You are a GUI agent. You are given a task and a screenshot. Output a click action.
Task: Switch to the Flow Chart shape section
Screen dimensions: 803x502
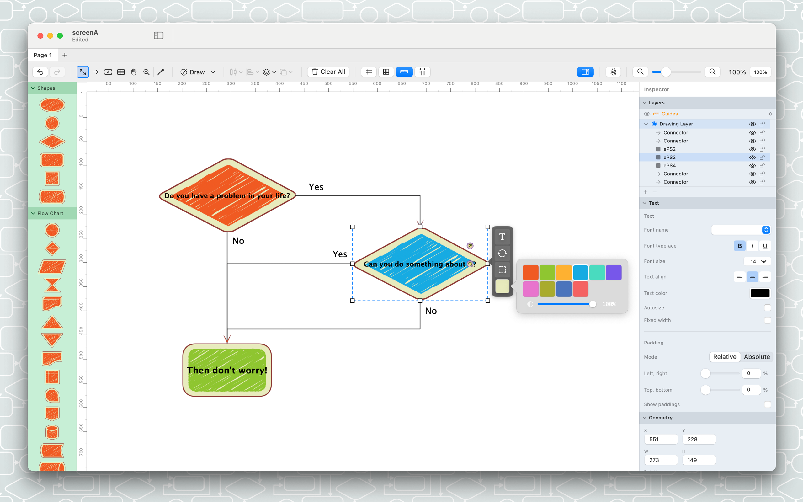point(50,213)
